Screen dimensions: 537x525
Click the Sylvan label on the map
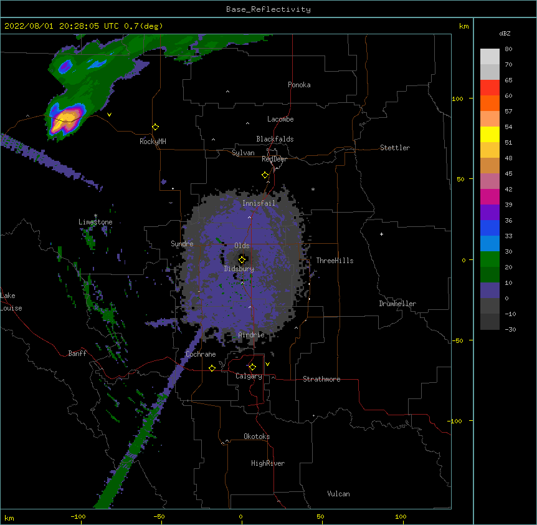[243, 153]
